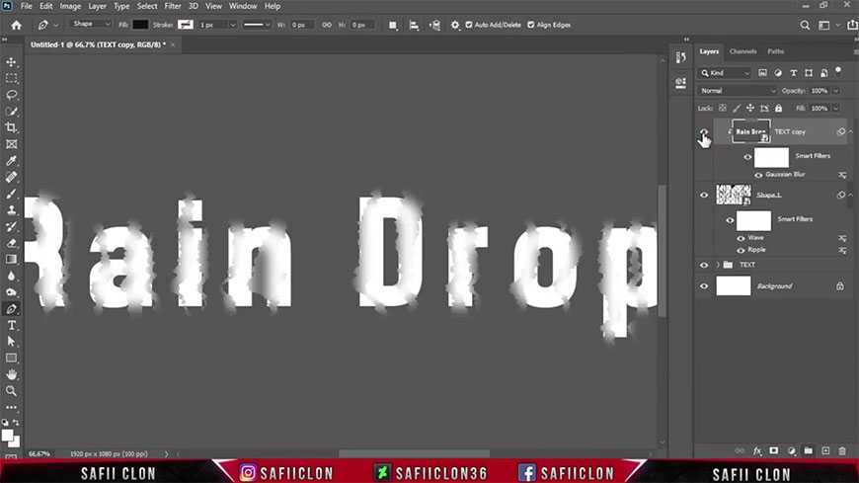Filter layers by type layers icon

794,73
